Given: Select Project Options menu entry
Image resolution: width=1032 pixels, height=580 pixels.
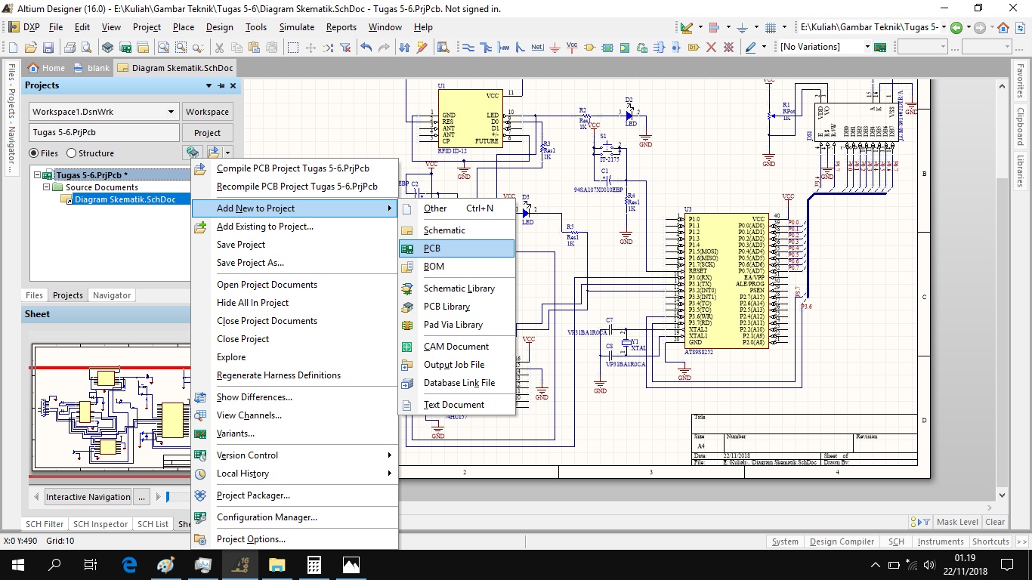Looking at the screenshot, I should click(295, 539).
